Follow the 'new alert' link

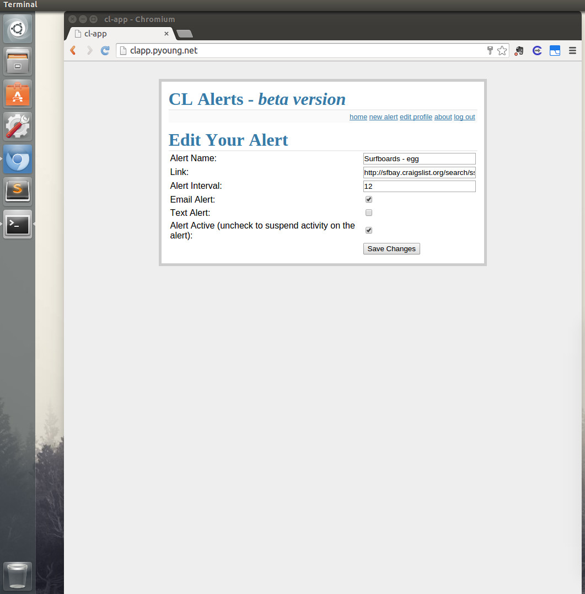coord(383,117)
